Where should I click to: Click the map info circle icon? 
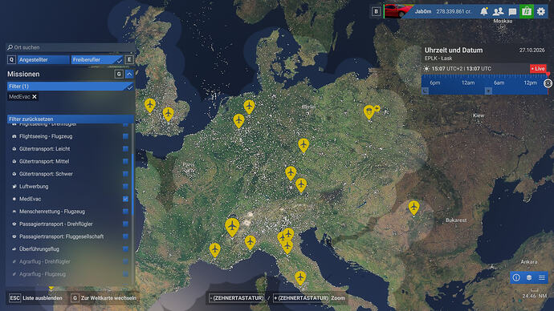(516, 277)
